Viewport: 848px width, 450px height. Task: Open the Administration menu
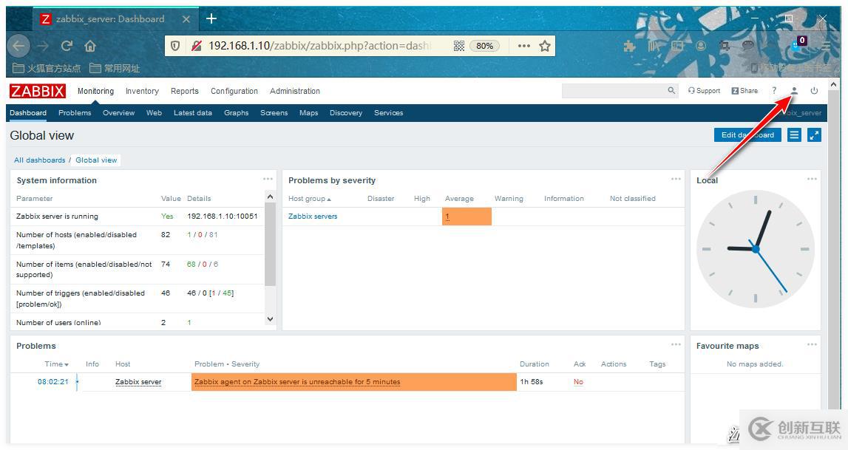(295, 91)
